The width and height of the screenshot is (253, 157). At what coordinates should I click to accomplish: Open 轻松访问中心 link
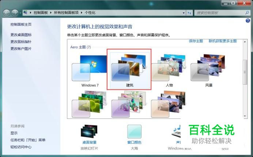click(21, 147)
